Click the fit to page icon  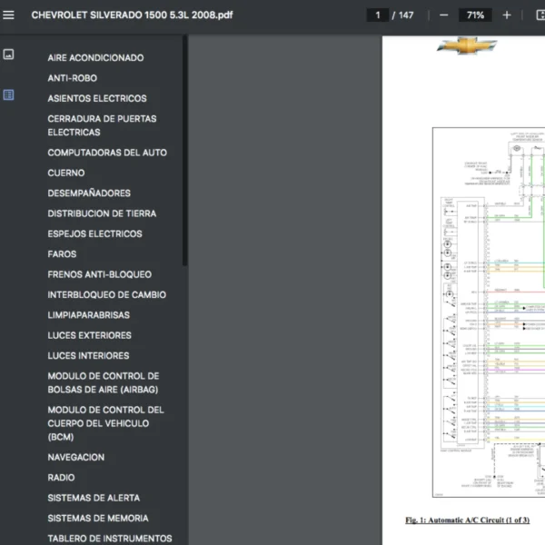point(540,15)
